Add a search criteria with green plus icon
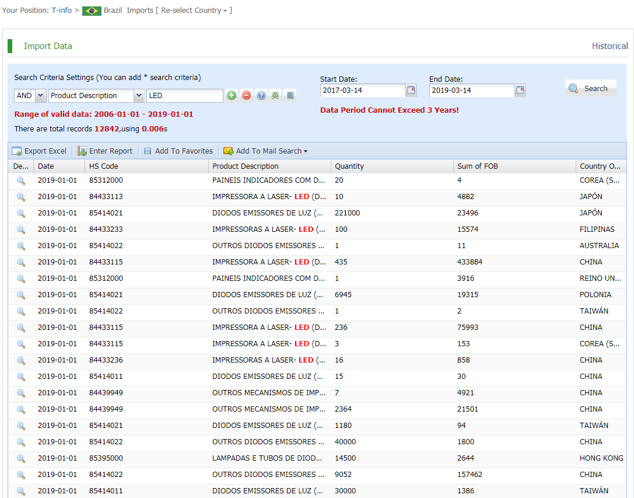The height and width of the screenshot is (498, 634). coord(232,96)
